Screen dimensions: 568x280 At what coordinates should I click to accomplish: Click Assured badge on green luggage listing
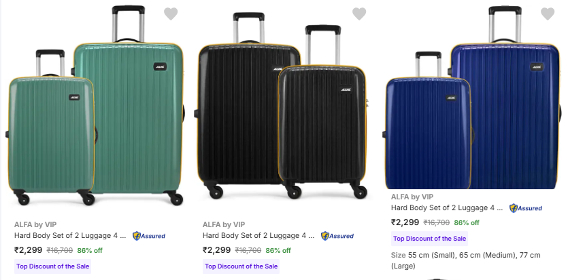tap(149, 236)
